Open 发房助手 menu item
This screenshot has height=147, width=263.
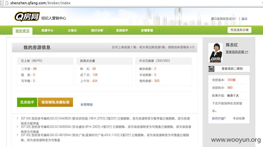point(122,30)
